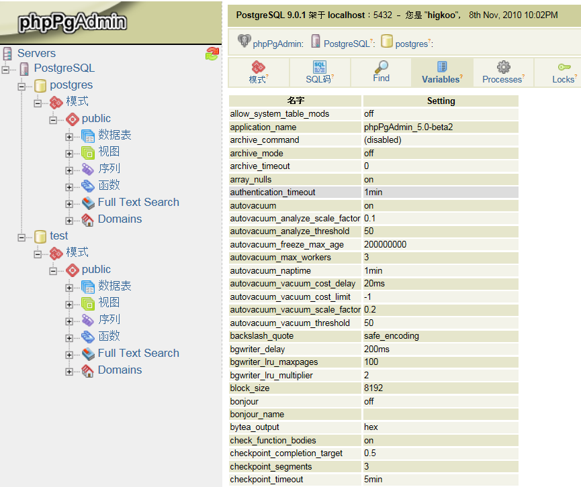This screenshot has height=487, width=581.
Task: Select the Variables tab
Action: [442, 72]
